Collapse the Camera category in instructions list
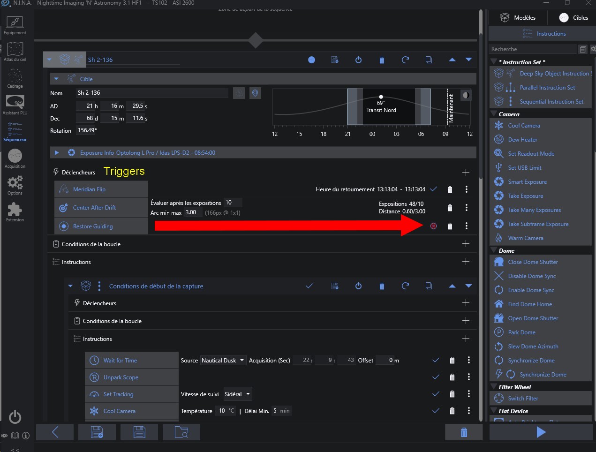 coord(494,114)
